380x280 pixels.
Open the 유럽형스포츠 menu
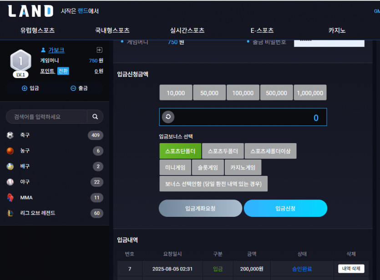38,30
